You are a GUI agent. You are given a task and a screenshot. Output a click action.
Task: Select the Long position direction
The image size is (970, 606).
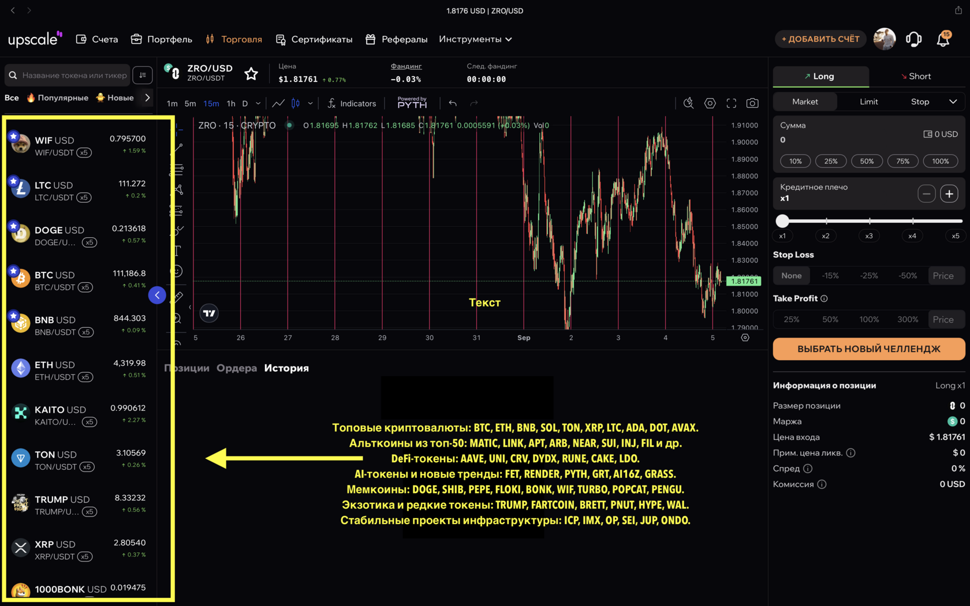tap(820, 76)
